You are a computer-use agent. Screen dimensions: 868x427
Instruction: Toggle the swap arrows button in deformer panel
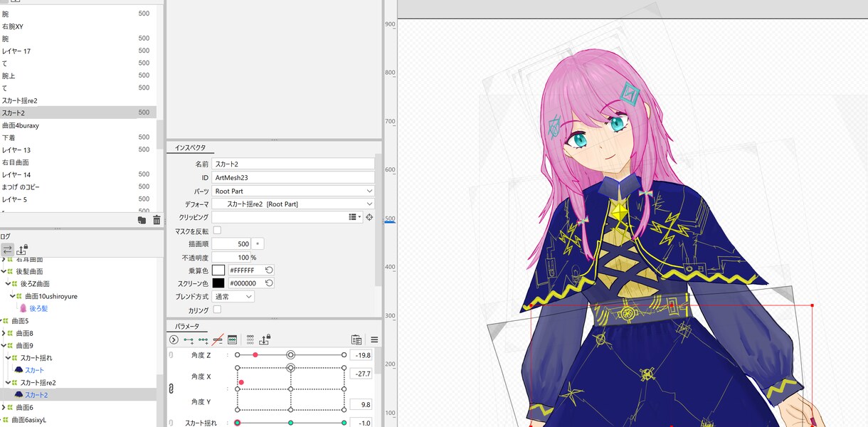(x=7, y=250)
